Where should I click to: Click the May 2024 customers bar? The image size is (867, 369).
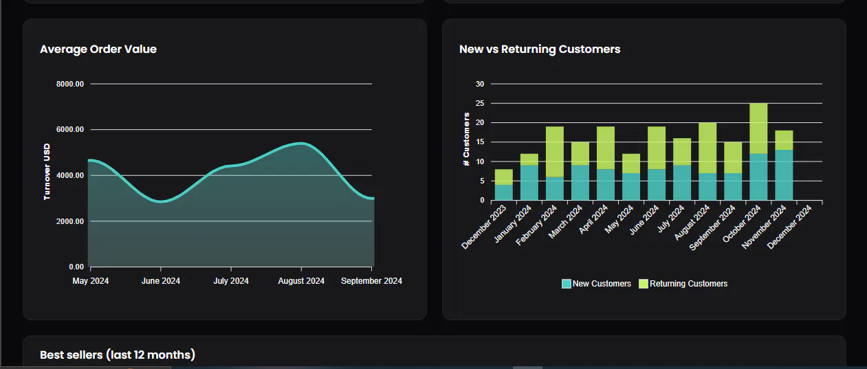(x=631, y=177)
